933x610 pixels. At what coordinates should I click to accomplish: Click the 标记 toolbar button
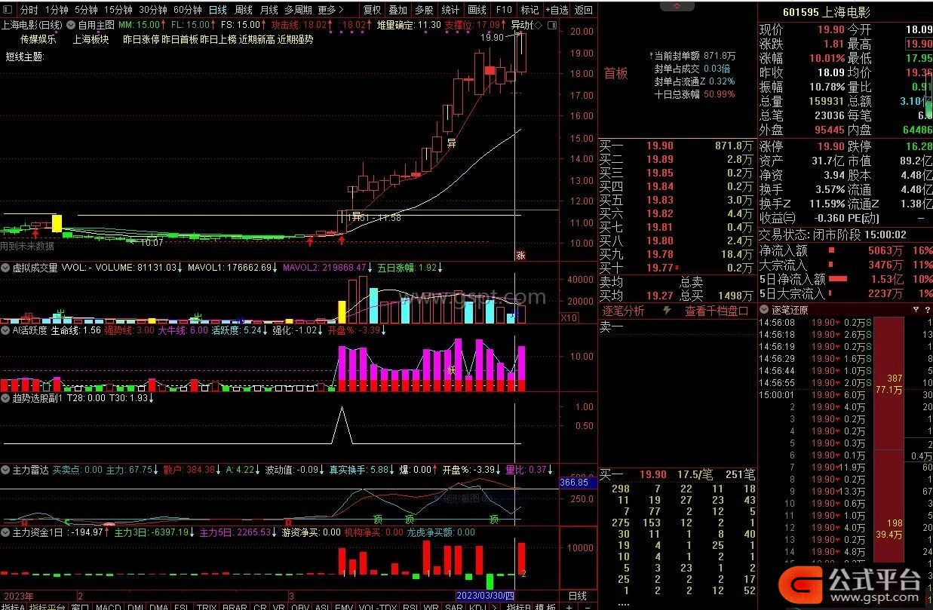(529, 10)
